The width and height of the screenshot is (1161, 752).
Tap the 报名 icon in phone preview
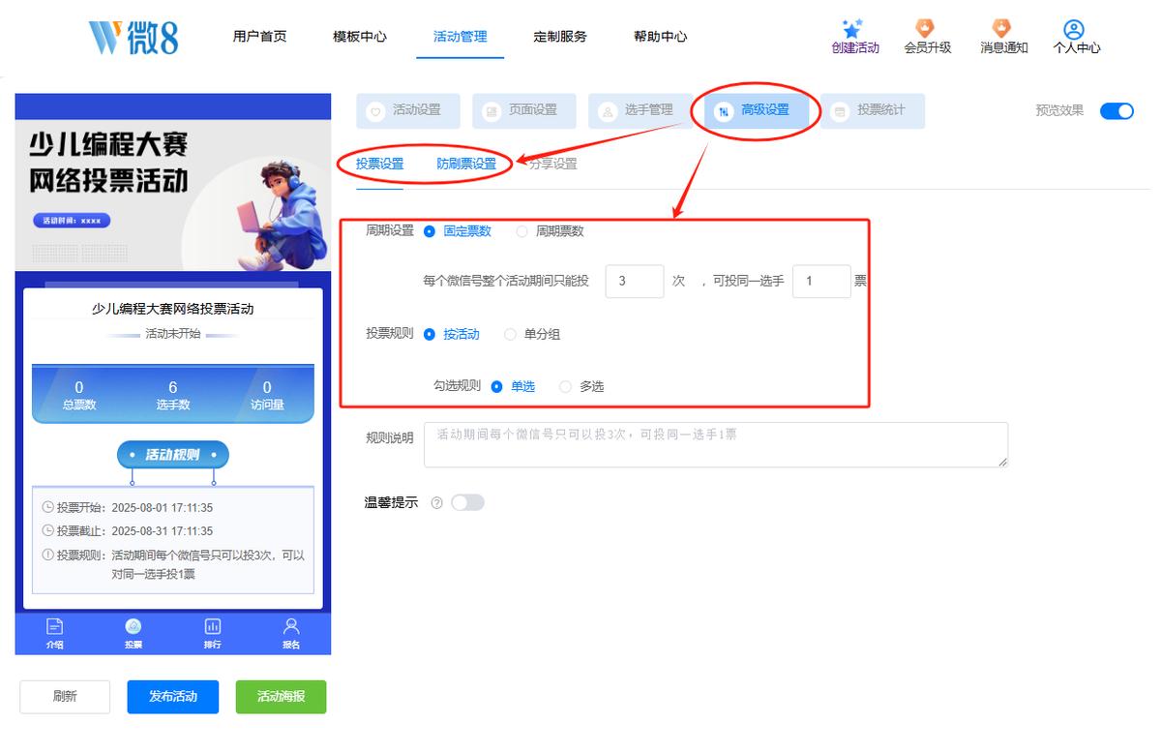click(291, 626)
